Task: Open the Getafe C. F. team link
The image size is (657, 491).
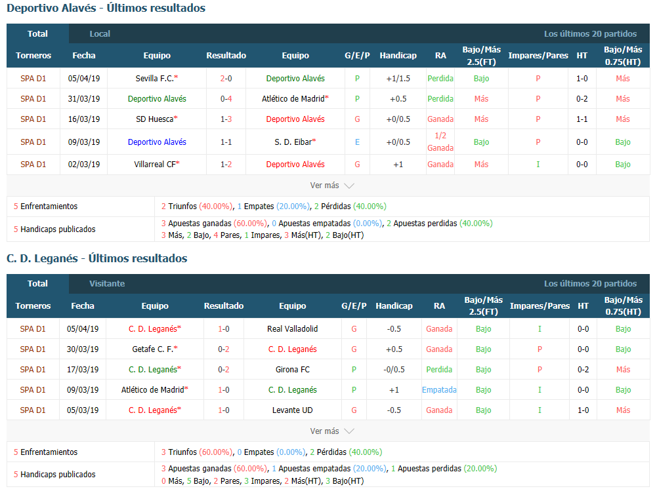Action: [155, 349]
